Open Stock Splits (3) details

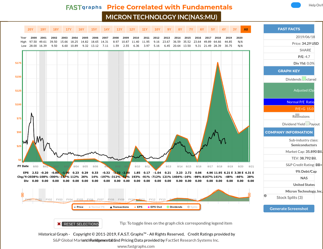pos(290,198)
